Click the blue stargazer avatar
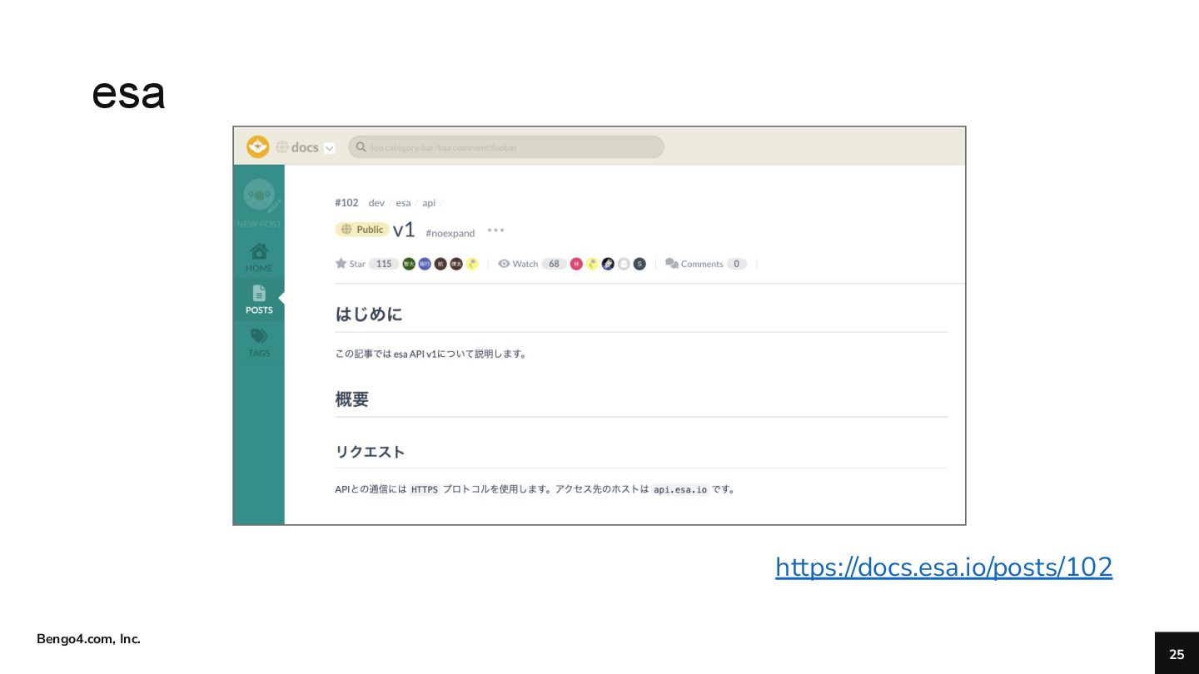 [x=425, y=264]
